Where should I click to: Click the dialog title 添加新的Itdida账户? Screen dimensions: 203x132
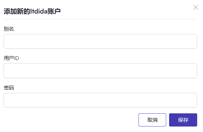pos(32,11)
